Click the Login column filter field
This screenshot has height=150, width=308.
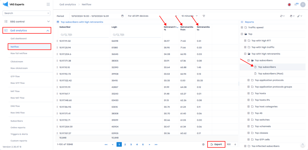(137, 35)
